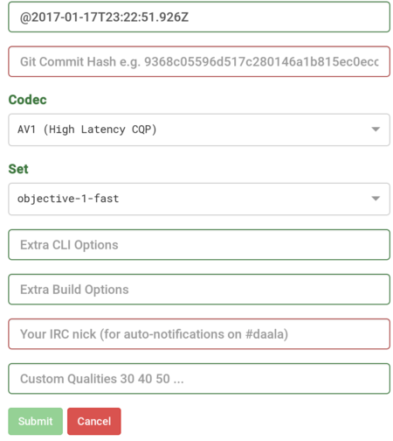Select the IRC nick input field

[199, 334]
